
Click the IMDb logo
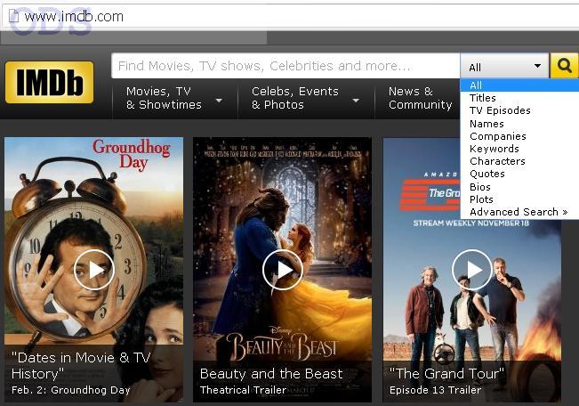tap(49, 83)
